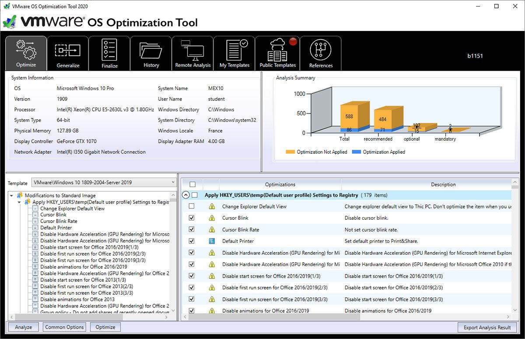
Task: Click the Optimization Applied blue legend swatch
Action: tap(356, 152)
